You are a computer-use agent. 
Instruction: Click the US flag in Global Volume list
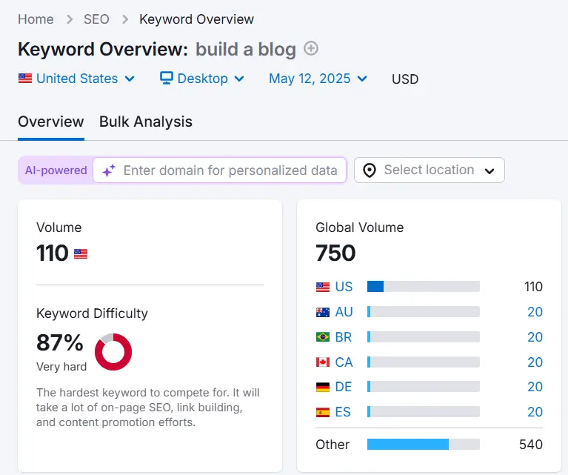pyautogui.click(x=323, y=288)
